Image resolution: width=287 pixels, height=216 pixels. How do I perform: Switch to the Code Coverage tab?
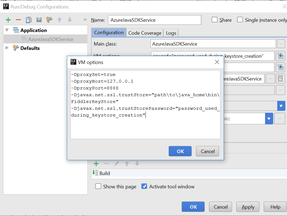(145, 33)
